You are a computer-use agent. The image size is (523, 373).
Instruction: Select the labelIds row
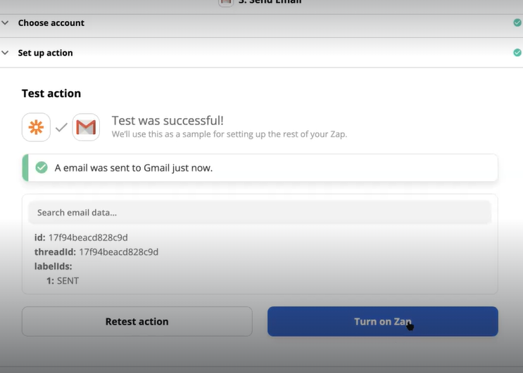53,266
